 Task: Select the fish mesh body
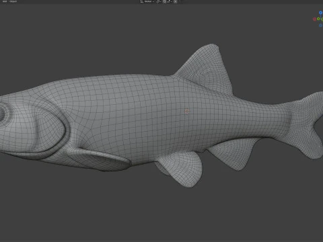click(x=143, y=116)
